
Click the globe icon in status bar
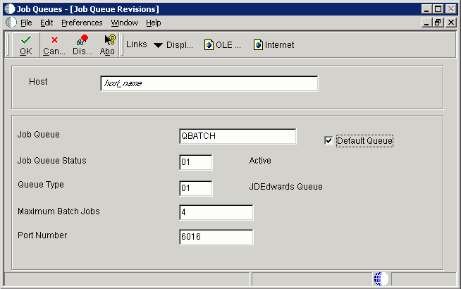pos(381,278)
